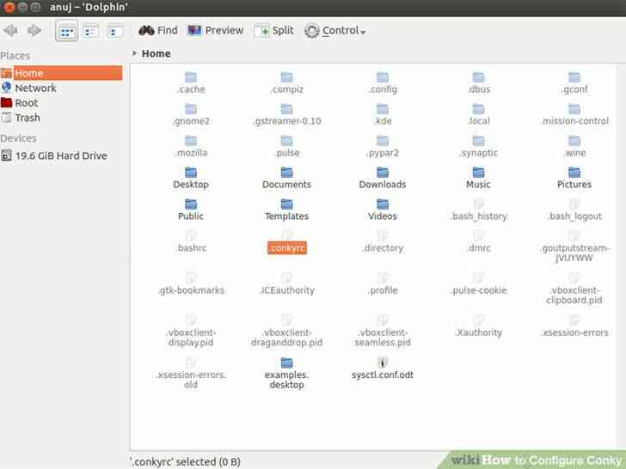The height and width of the screenshot is (469, 626).
Task: Select the .vboxclient-seamless.pid file
Action: [x=383, y=332]
